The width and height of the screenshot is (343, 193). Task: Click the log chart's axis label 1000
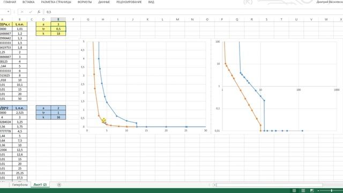337,90
